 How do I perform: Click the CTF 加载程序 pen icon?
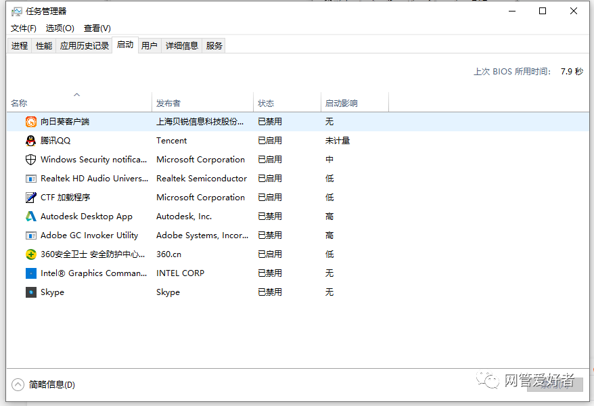click(x=30, y=198)
